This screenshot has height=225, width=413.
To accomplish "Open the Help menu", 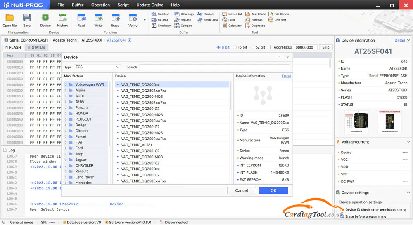I will click(175, 5).
